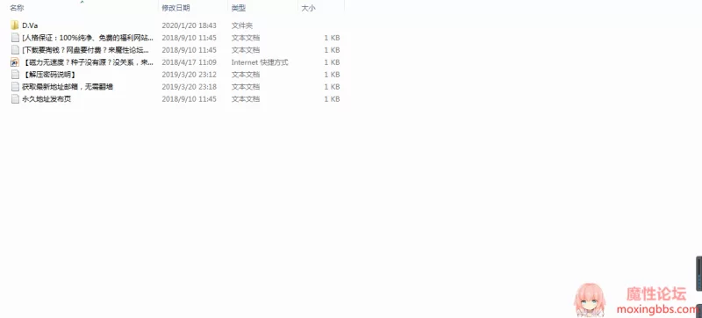Toggle the sort arrow above 名称 column
The height and width of the screenshot is (318, 702).
click(82, 2)
